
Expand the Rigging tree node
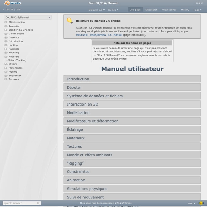coord(6,72)
